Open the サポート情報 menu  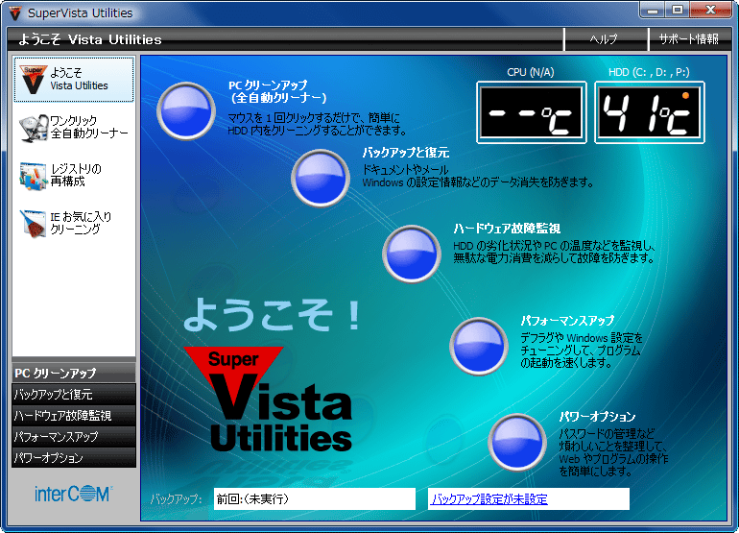point(688,39)
